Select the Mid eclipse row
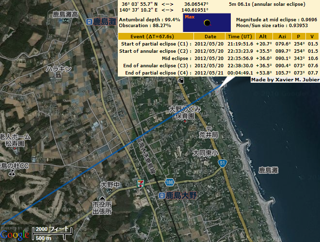Screen dimensions: 320x242 click(x=218, y=58)
